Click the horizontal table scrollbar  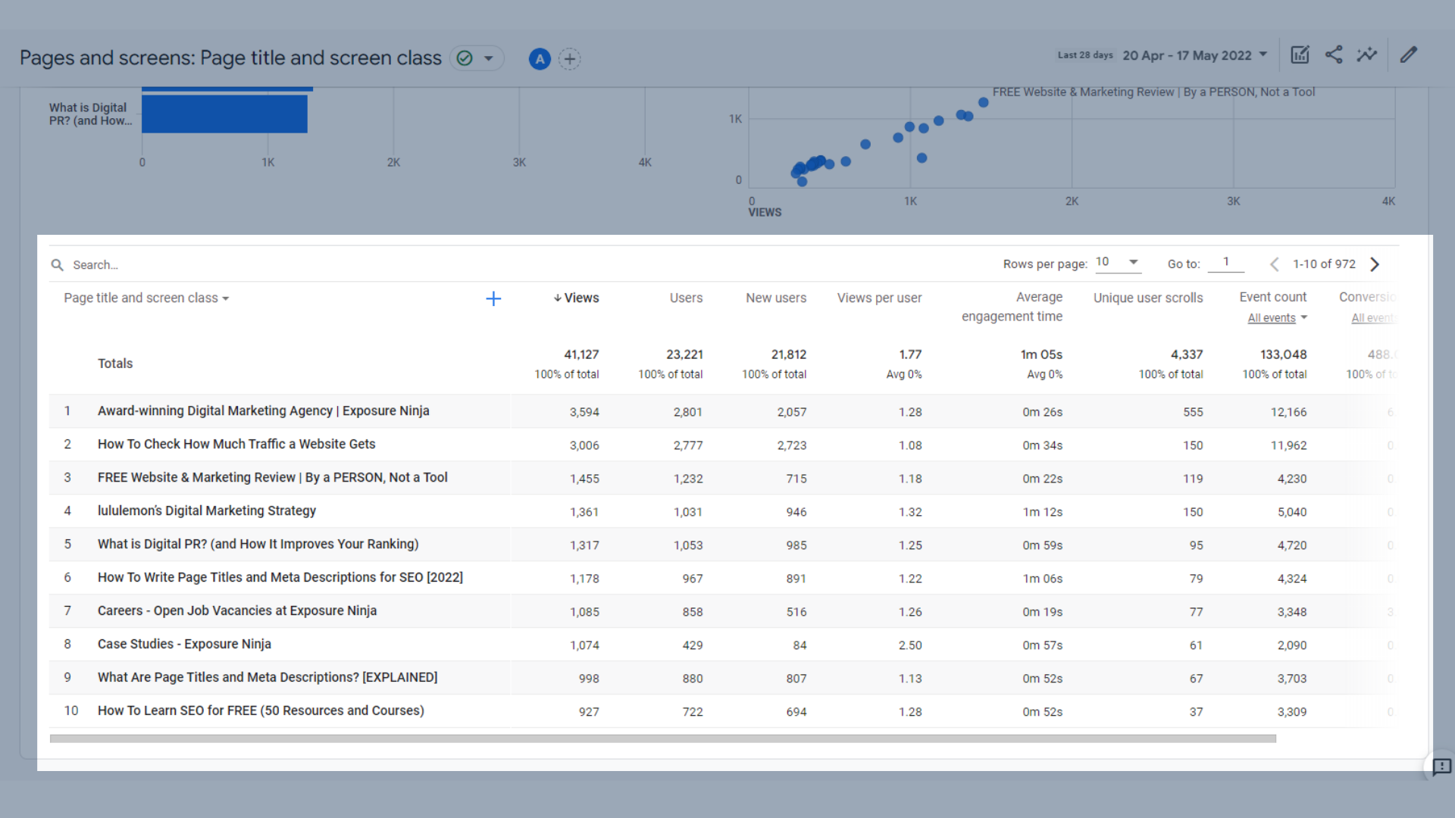(662, 738)
